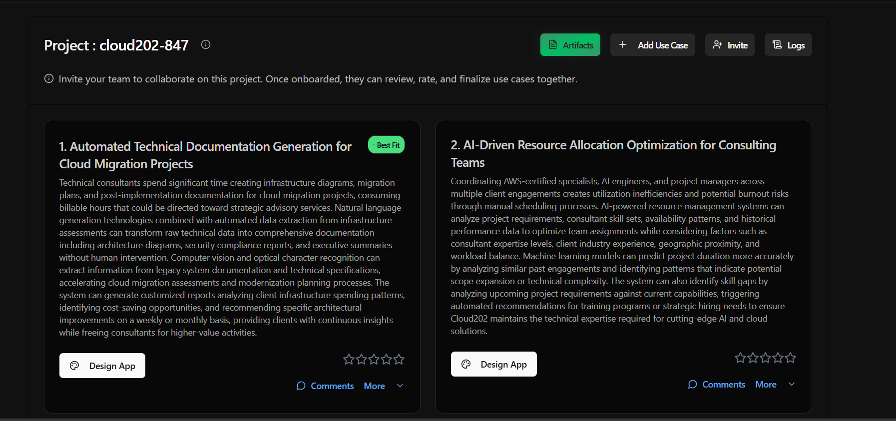Rate Resource Allocation use case one star

tap(740, 358)
